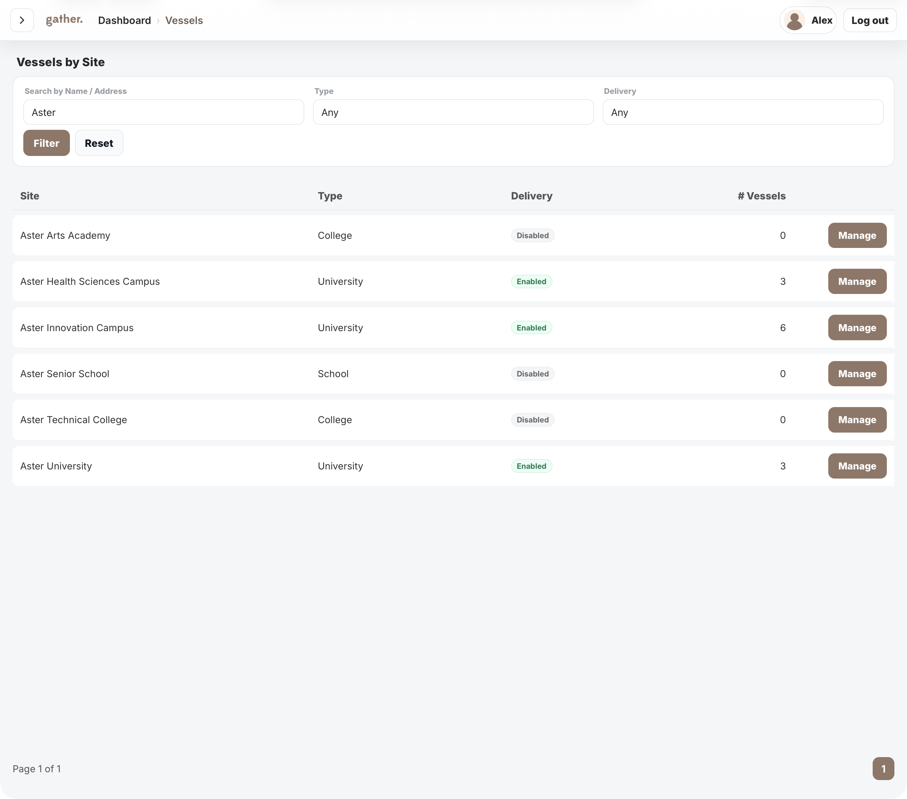
Task: Click the Enabled badge for Aster Health Sciences Campus
Action: (531, 281)
